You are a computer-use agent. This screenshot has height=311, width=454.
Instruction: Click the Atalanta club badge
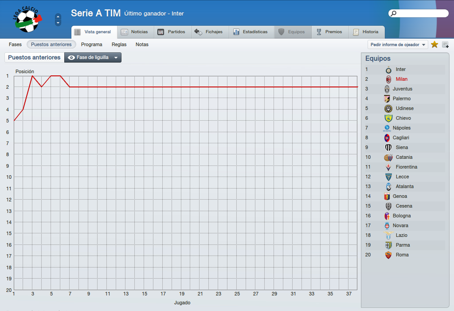click(388, 187)
